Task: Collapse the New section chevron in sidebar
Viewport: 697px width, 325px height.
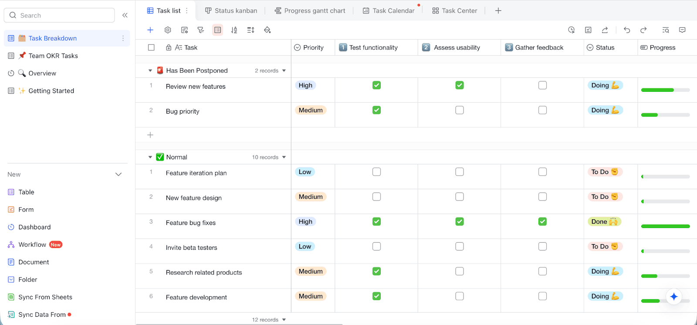Action: click(x=118, y=174)
